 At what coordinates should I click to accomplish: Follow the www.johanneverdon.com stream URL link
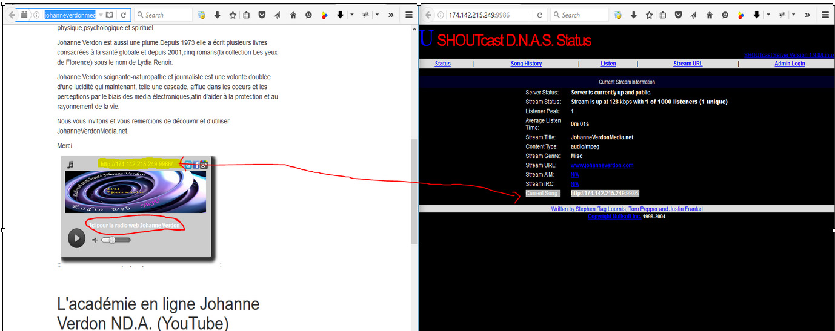(x=602, y=165)
